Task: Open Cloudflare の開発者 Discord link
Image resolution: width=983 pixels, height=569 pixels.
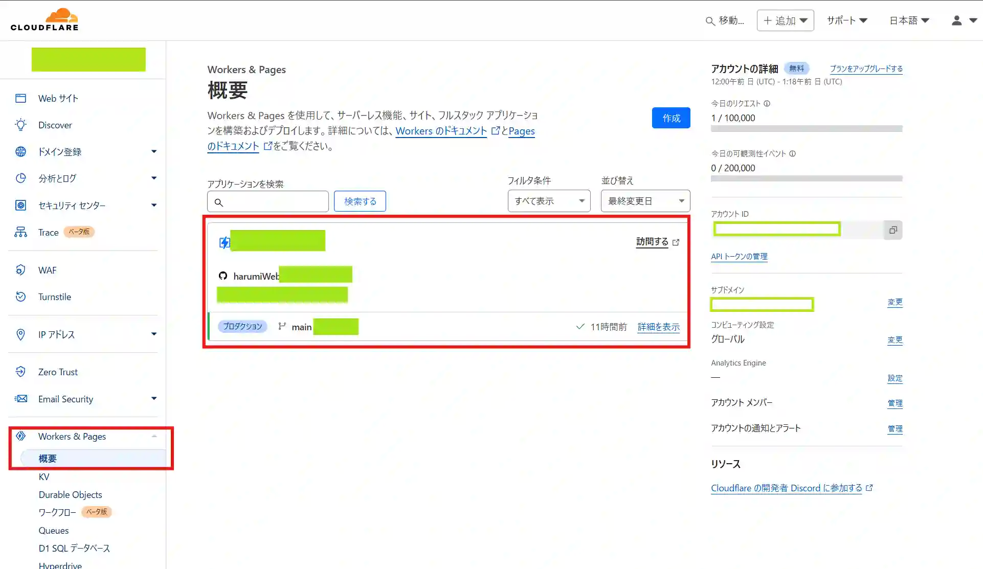Action: pos(787,488)
